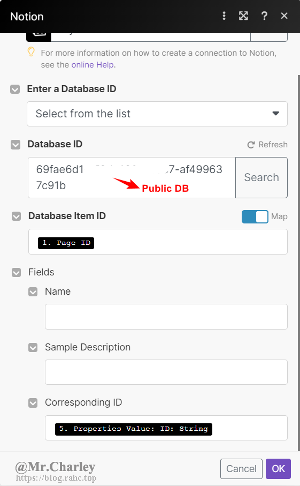Image resolution: width=300 pixels, height=486 pixels.
Task: Click the Refresh icon for Database ID
Action: 251,145
